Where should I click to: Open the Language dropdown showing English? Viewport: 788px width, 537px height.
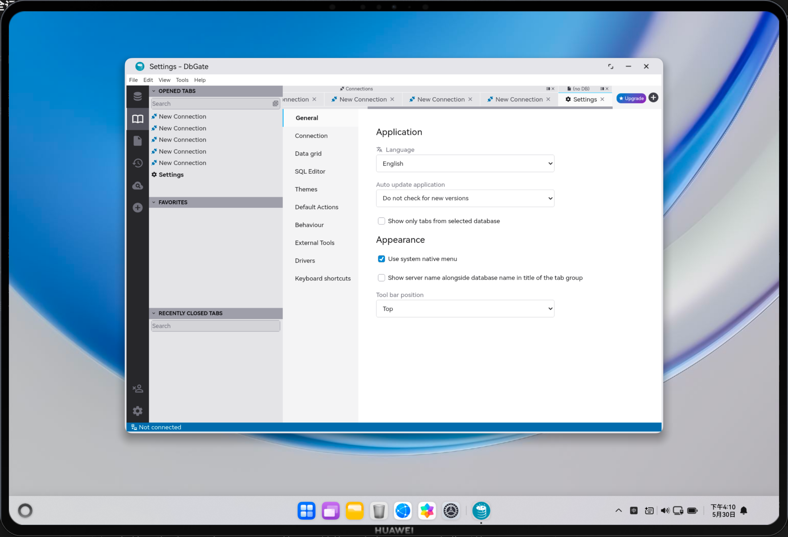[x=465, y=163]
